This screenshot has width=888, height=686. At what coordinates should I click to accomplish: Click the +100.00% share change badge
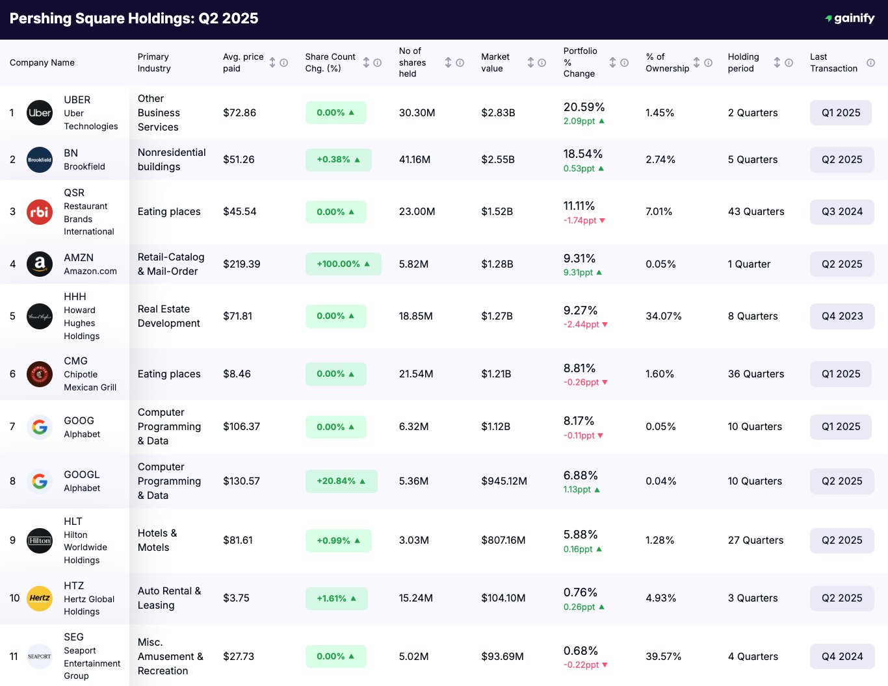click(x=343, y=264)
